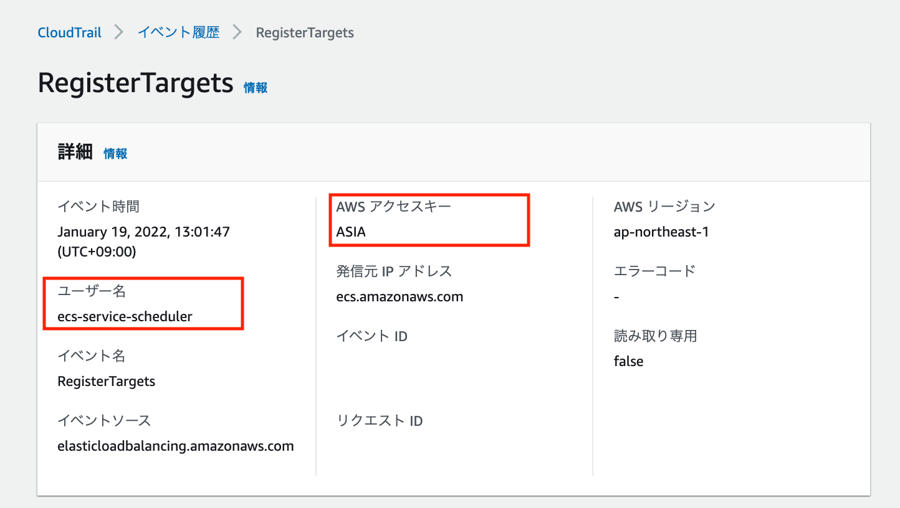Click the 情報 link beside the page title
Screen dimensions: 900x508
[x=255, y=87]
